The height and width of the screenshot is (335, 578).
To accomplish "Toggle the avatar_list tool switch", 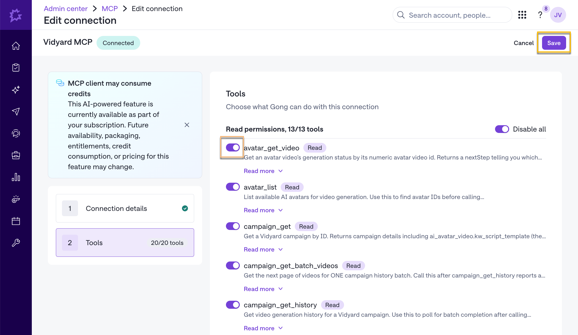I will (233, 187).
